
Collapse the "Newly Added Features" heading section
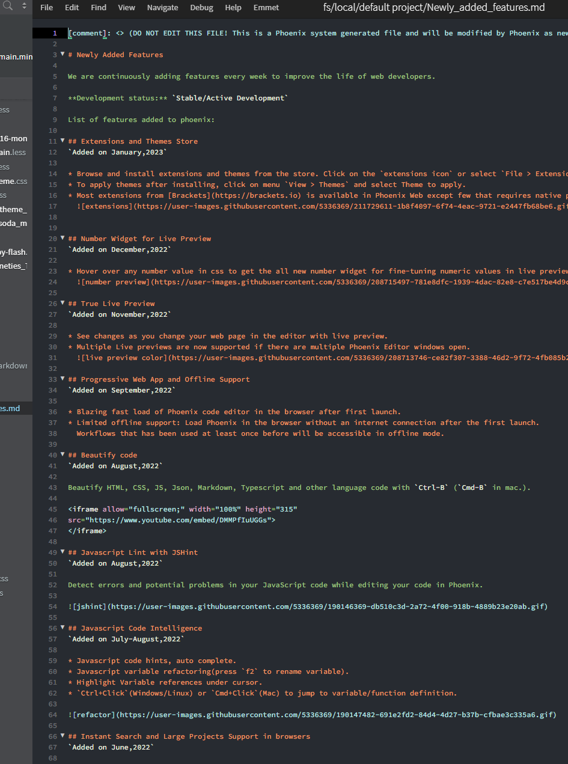point(63,54)
